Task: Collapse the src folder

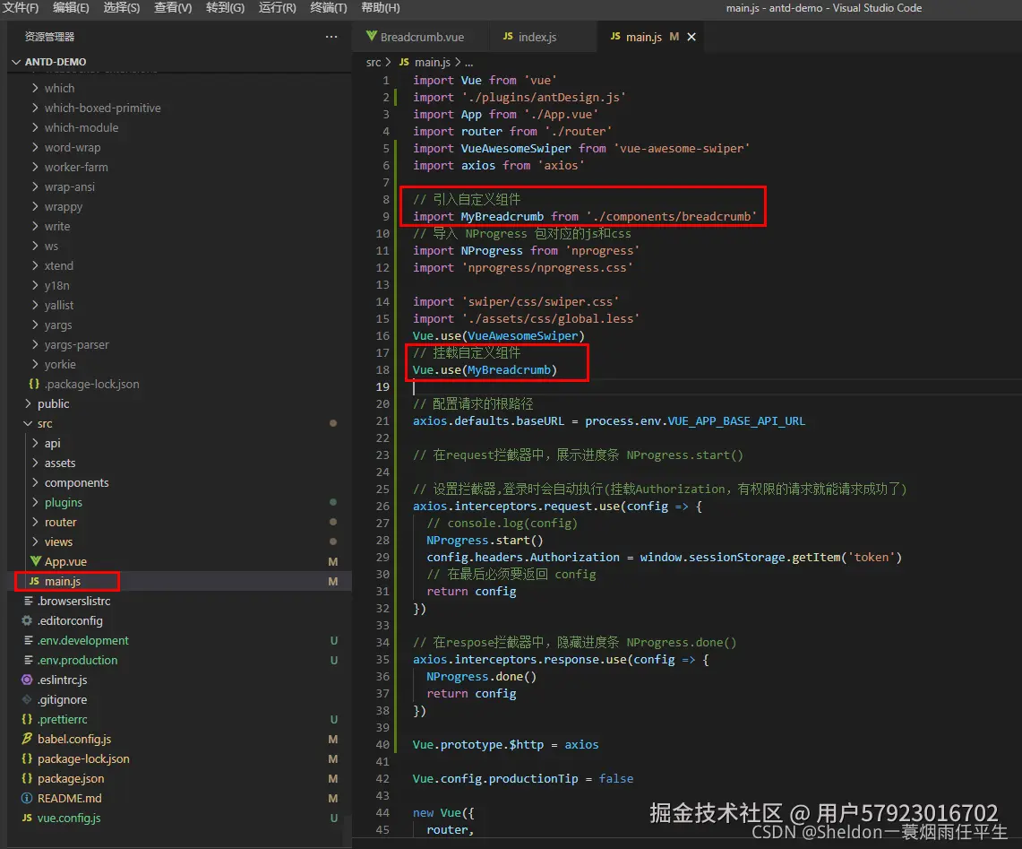Action: (28, 423)
